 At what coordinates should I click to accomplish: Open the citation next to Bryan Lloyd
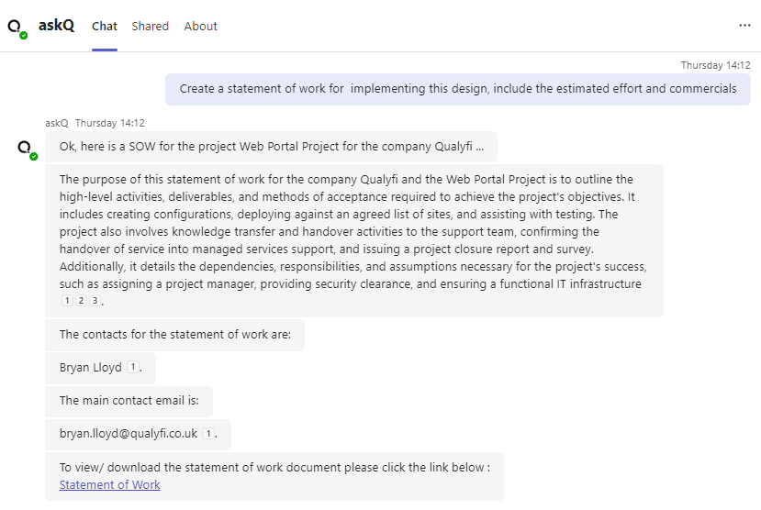click(x=132, y=368)
